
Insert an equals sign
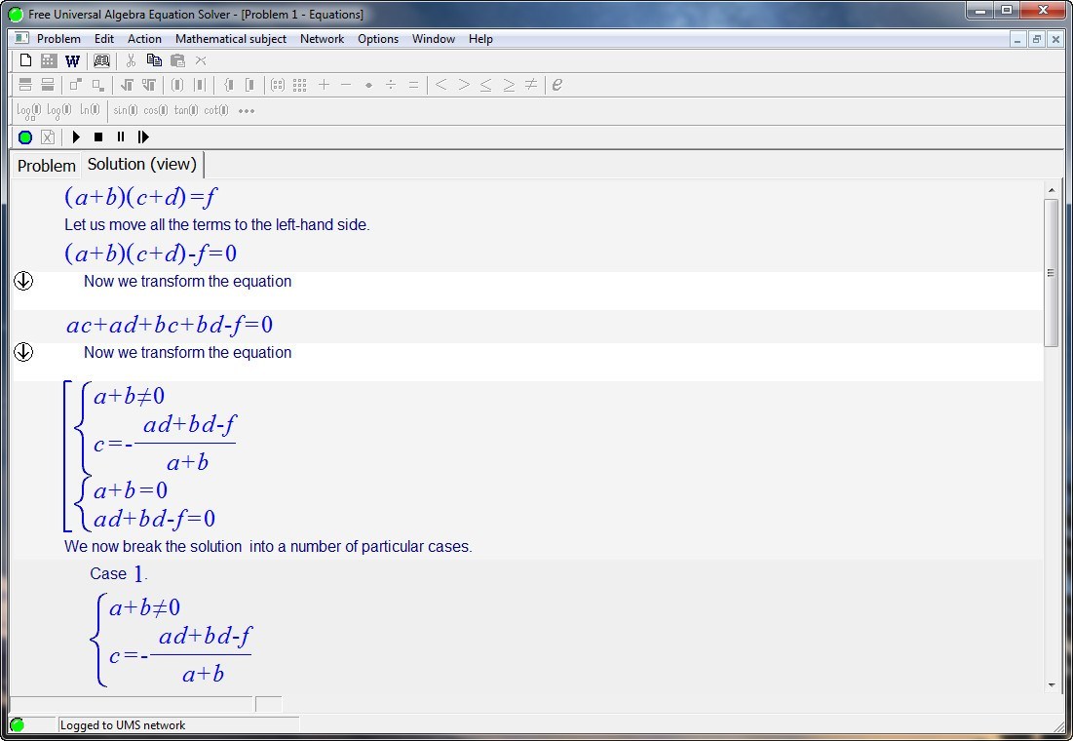(x=413, y=85)
